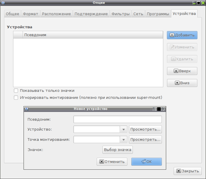Click Просмотреть next to Точка монтирования
The width and height of the screenshot is (206, 179).
tap(146, 140)
